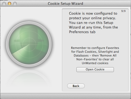Click the 'UnWanted cookies' text line

point(95,63)
